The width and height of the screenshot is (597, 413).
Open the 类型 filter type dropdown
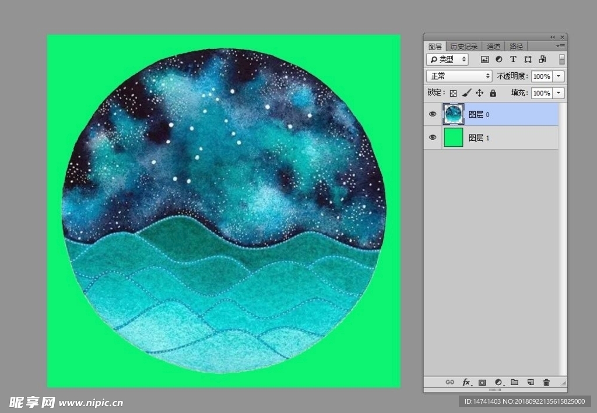(447, 59)
